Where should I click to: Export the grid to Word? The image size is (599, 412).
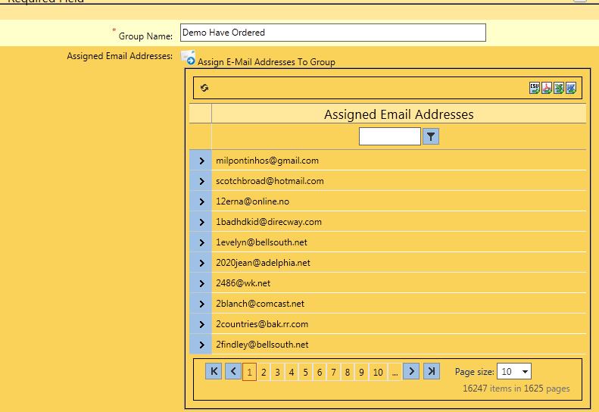click(571, 88)
